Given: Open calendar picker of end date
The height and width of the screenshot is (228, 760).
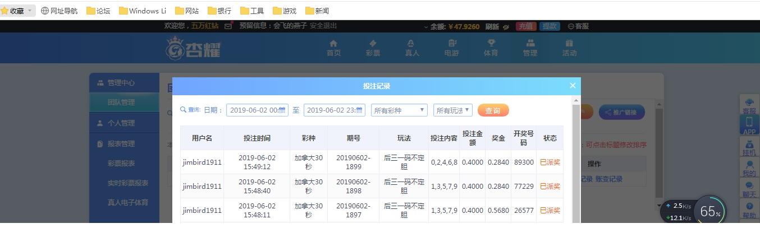Looking at the screenshot, I should (x=360, y=110).
